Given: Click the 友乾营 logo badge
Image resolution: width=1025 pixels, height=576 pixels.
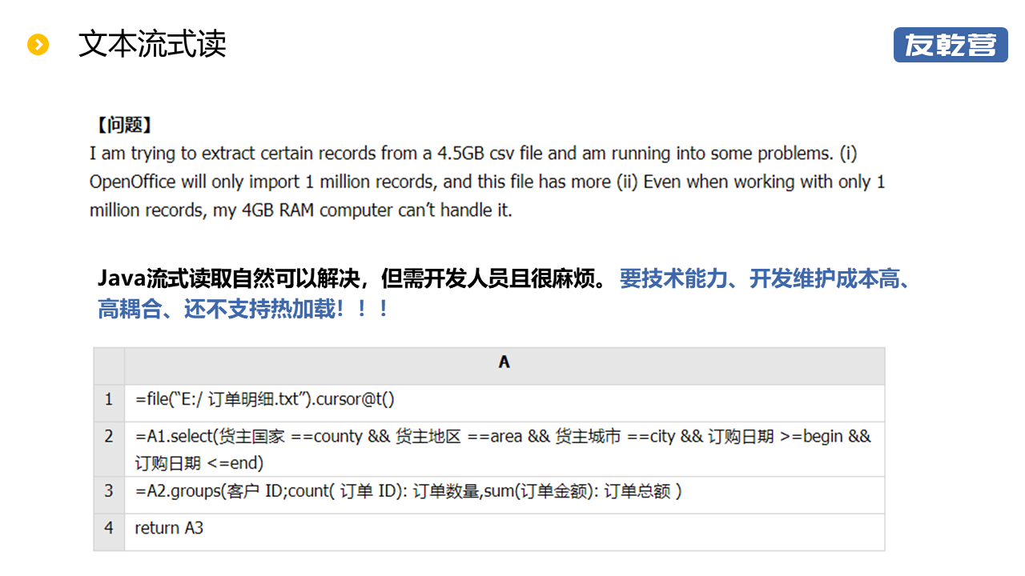Looking at the screenshot, I should click(x=951, y=45).
